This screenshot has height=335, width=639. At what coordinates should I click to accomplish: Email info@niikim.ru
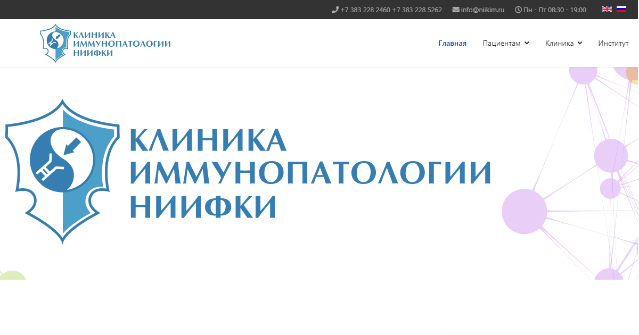482,10
